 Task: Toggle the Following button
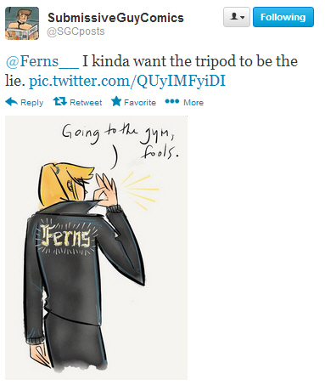[x=283, y=17]
